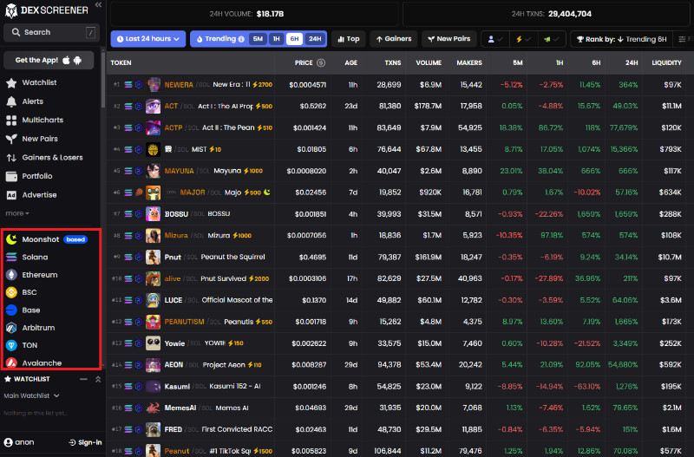Click the NEWERA token thumbnail
Viewport: 694px width, 457px height.
click(x=154, y=84)
